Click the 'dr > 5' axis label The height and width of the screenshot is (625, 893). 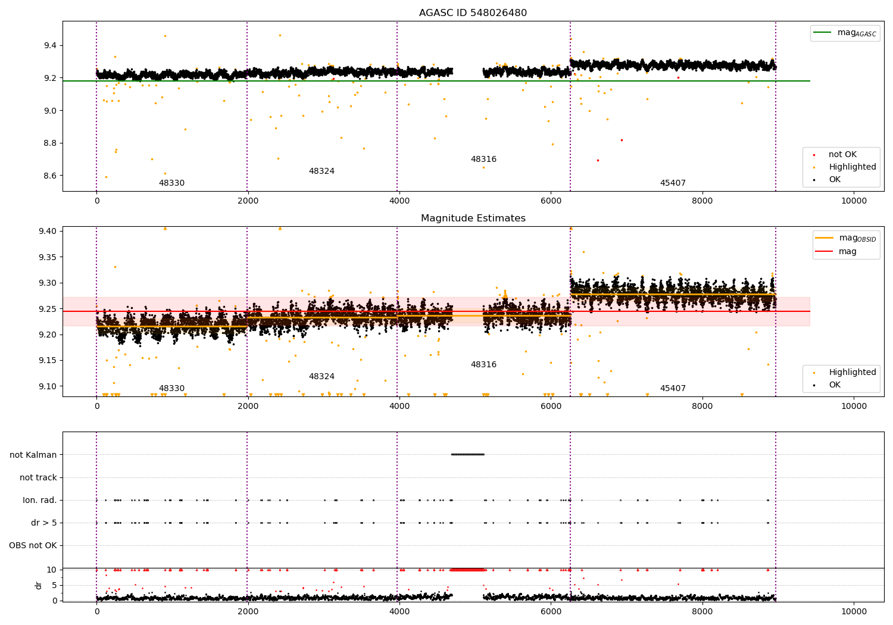44,523
